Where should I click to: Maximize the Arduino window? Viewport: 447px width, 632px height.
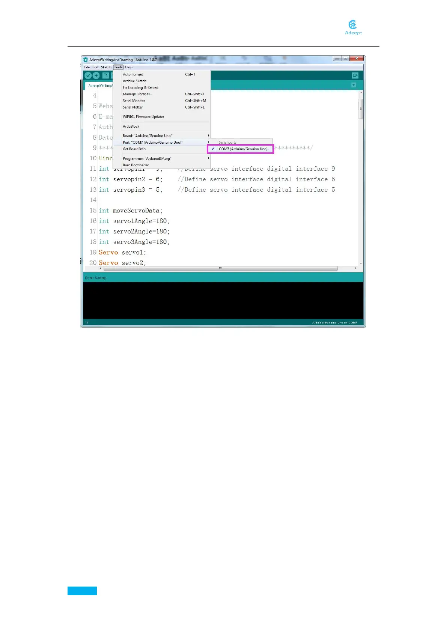click(345, 59)
